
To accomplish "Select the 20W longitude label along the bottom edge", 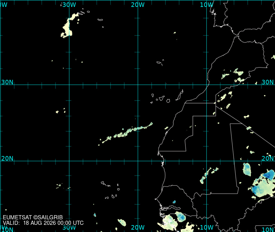I will click(138, 227).
